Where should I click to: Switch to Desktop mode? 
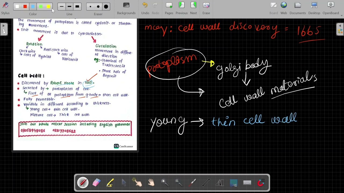pyautogui.click(x=314, y=8)
